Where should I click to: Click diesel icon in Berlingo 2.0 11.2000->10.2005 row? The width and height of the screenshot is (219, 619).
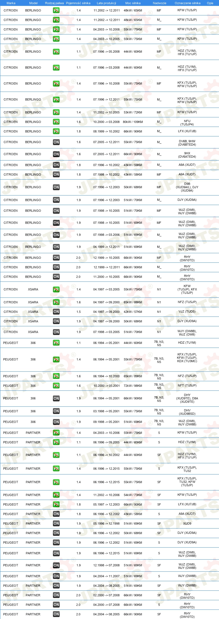[56, 277]
